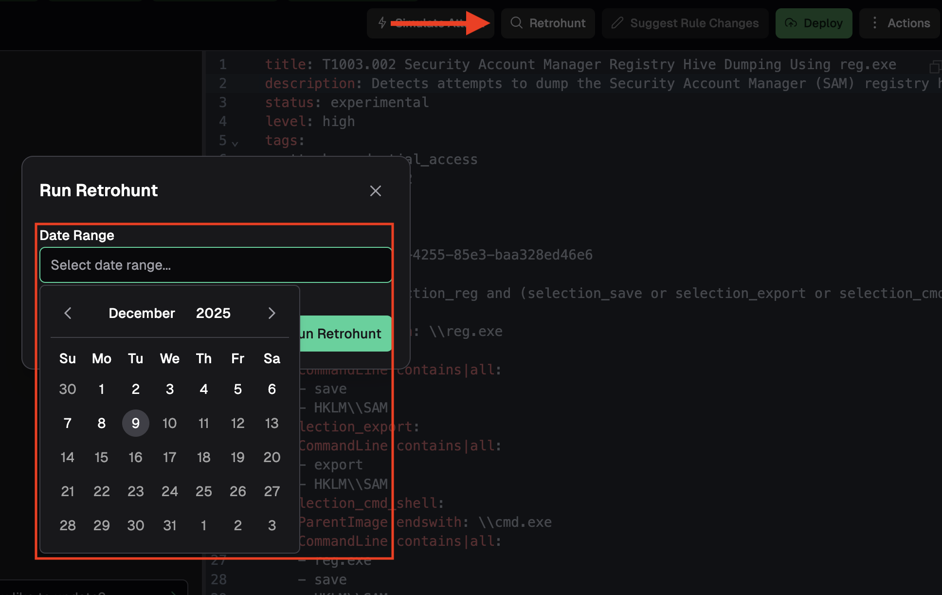Click the Retrohunt search icon button
The width and height of the screenshot is (942, 595).
point(516,23)
